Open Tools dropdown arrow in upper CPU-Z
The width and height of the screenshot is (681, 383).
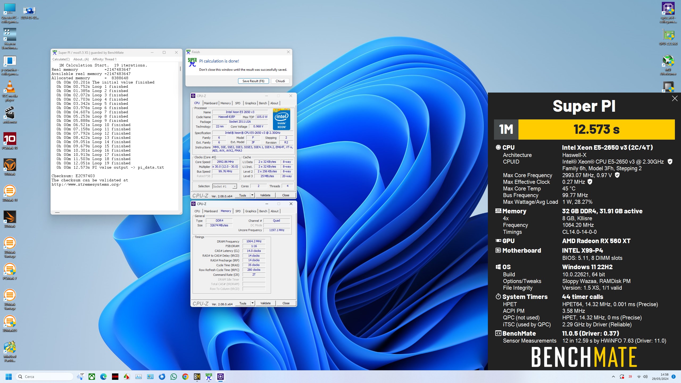[252, 195]
